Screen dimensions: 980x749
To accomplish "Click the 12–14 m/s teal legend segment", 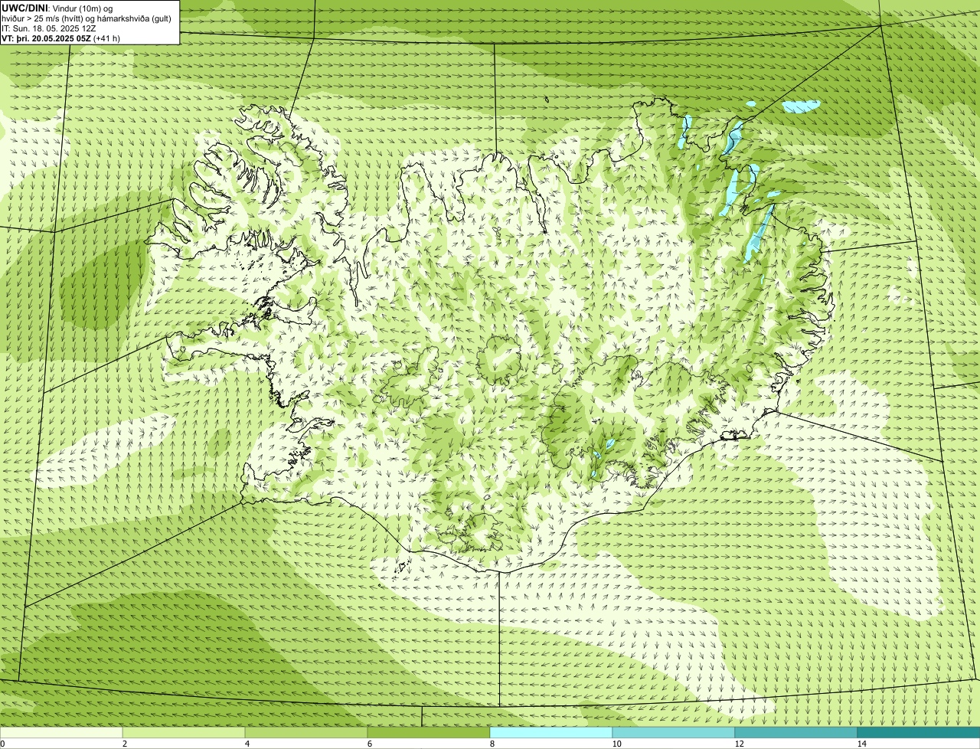I will 796,732.
